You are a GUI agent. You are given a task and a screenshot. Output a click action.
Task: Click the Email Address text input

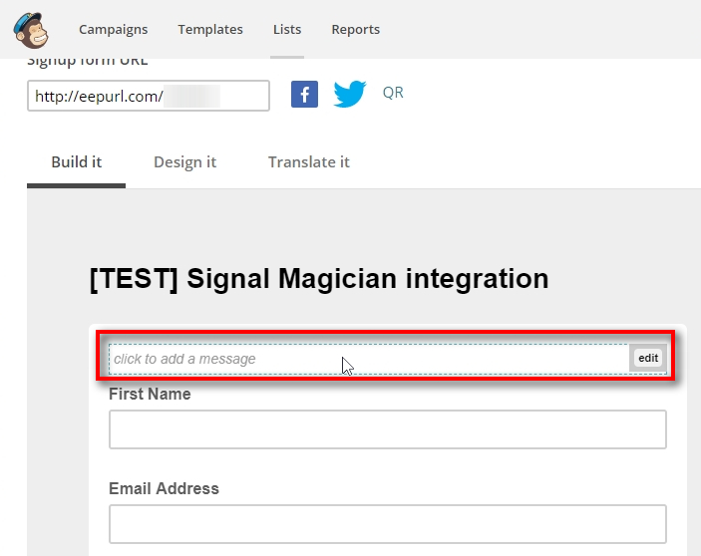tap(387, 524)
